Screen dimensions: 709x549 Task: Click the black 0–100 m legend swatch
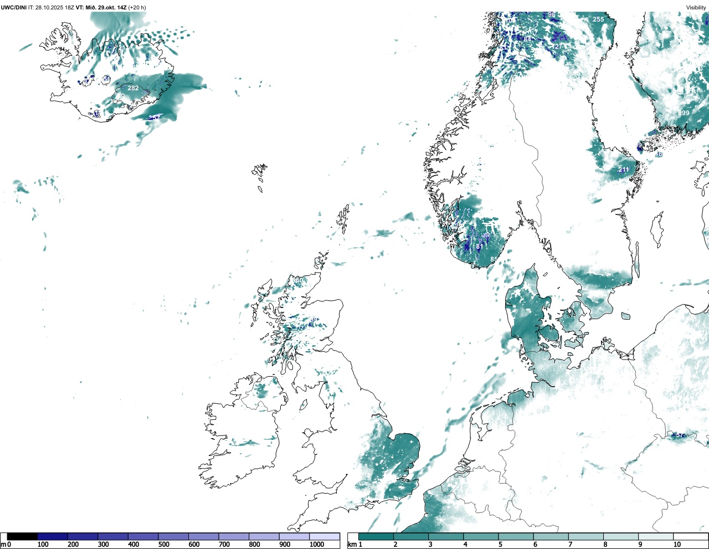point(22,536)
